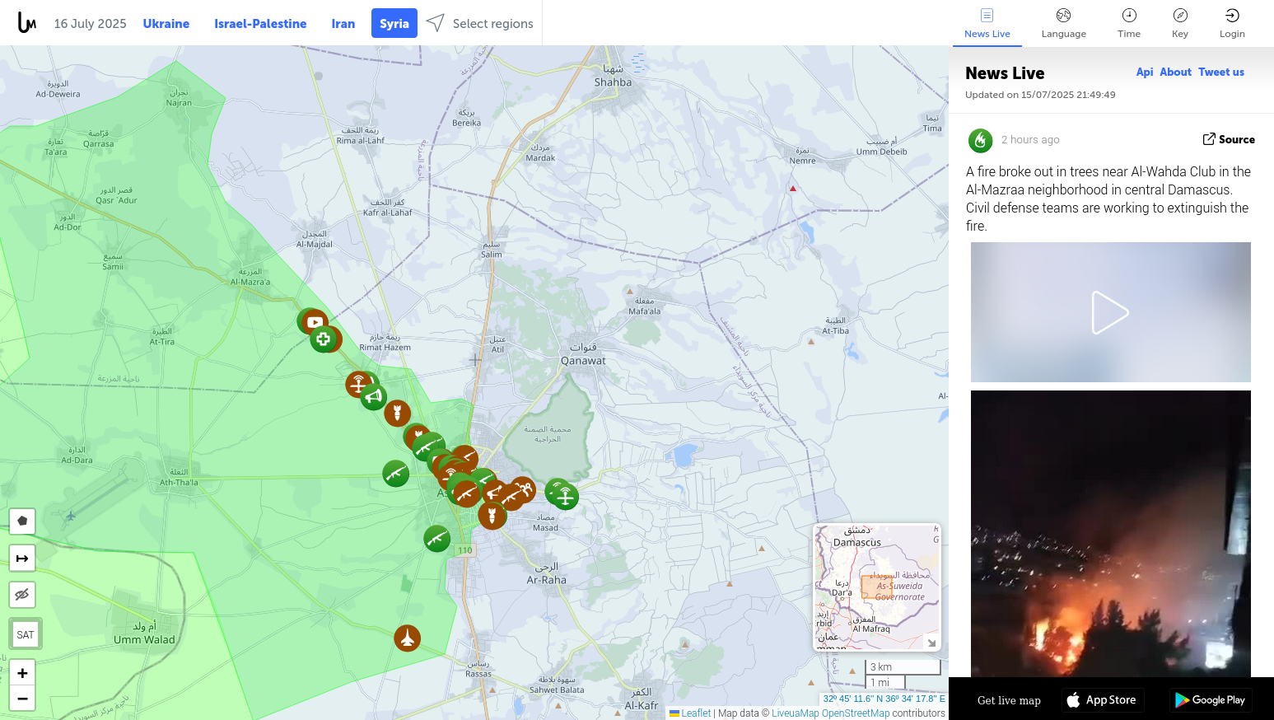The image size is (1274, 720).
Task: Open the Select regions dropdown
Action: coord(480,23)
